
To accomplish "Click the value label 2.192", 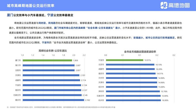I will tap(88, 100).
